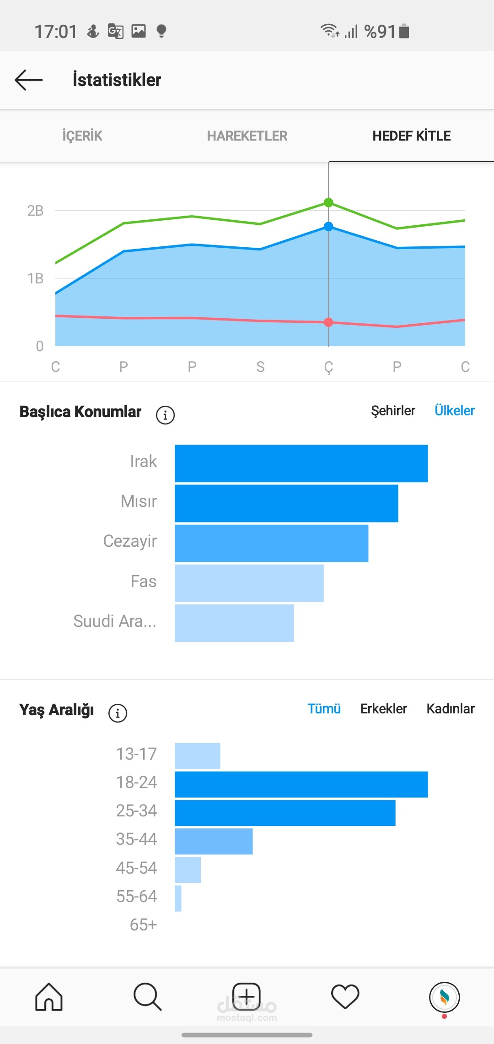The width and height of the screenshot is (494, 1044).
Task: Open the Home feed icon
Action: [x=49, y=996]
